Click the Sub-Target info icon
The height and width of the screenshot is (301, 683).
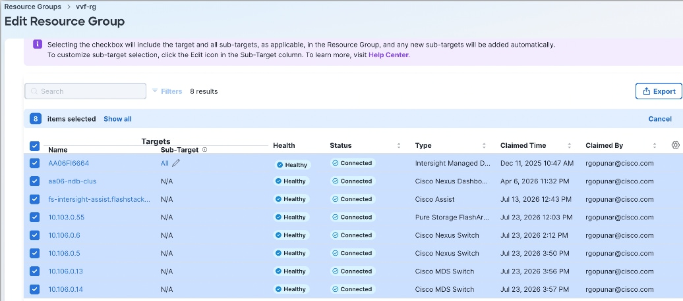[205, 150]
